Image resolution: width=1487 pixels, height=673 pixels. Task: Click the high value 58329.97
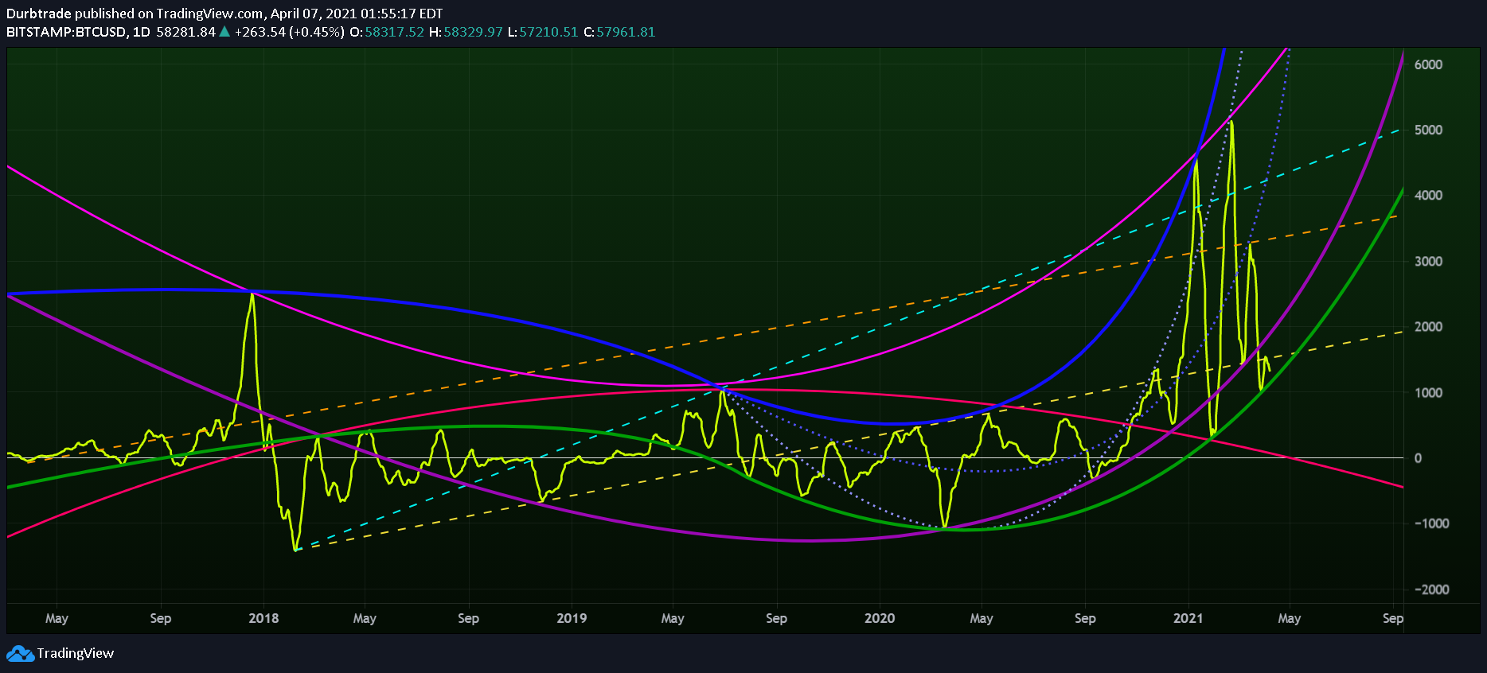[474, 32]
